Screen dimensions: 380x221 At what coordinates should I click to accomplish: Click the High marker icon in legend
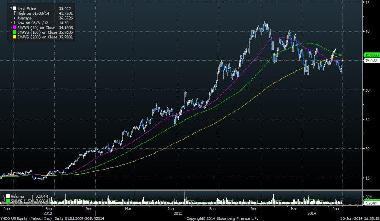14,13
